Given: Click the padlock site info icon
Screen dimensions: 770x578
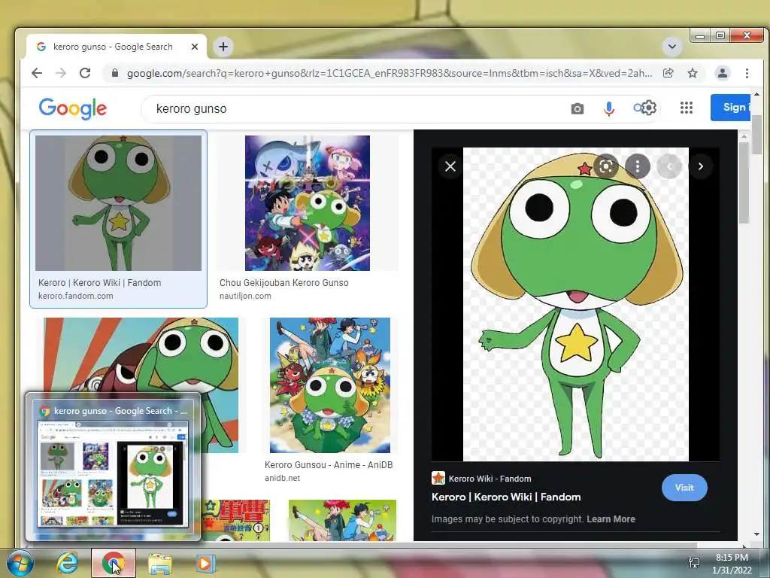Looking at the screenshot, I should point(115,73).
